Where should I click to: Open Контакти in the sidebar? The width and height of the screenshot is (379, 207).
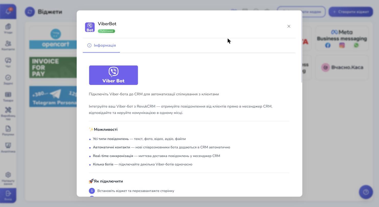point(8,45)
